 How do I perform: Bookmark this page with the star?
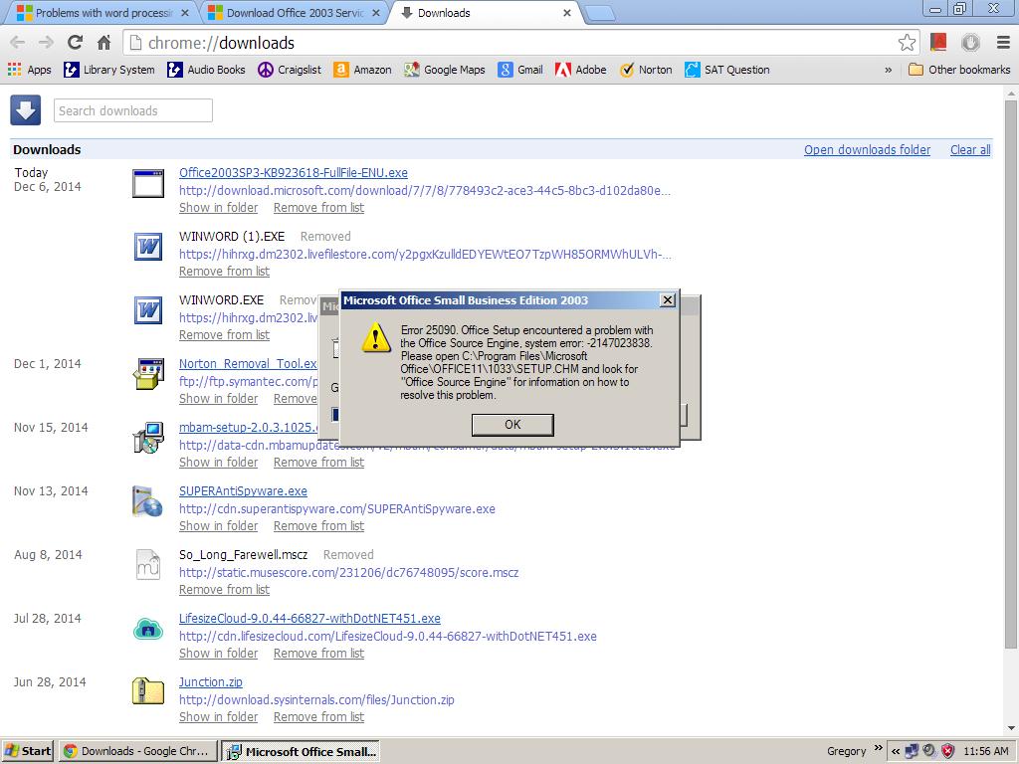click(907, 43)
